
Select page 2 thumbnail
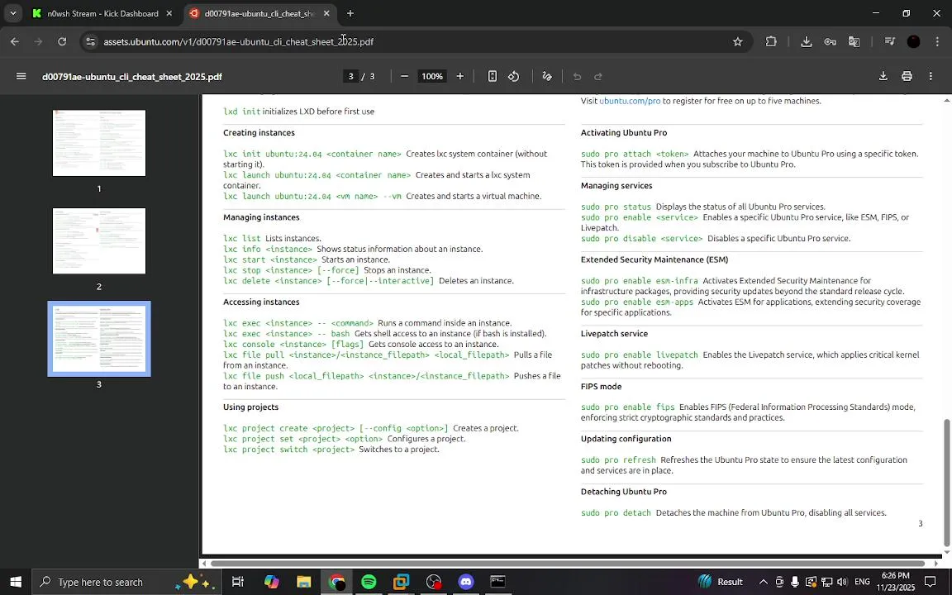pyautogui.click(x=99, y=241)
